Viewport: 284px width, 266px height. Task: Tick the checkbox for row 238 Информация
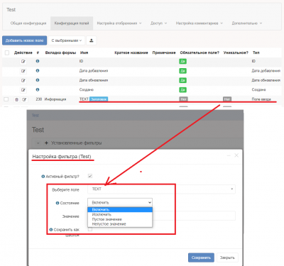pyautogui.click(x=6, y=99)
